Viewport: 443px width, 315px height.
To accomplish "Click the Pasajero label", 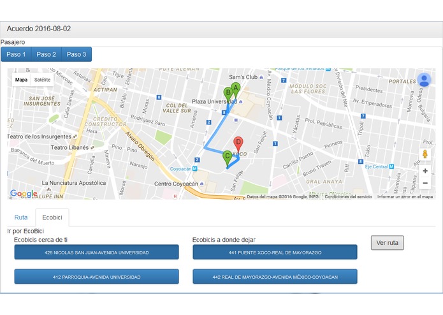I will click(13, 42).
